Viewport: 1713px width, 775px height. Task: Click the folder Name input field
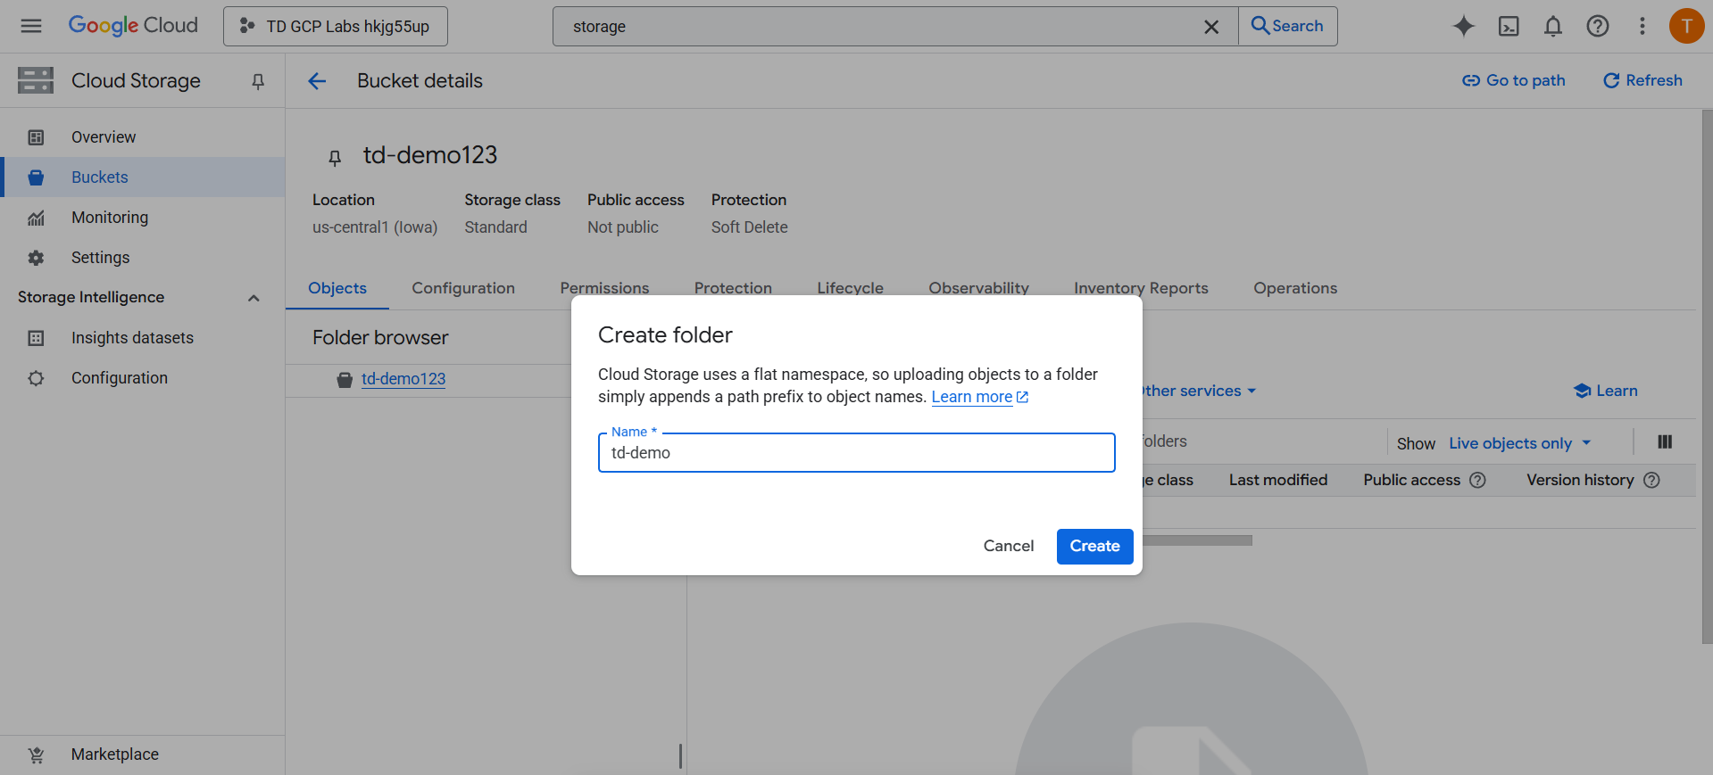click(855, 453)
